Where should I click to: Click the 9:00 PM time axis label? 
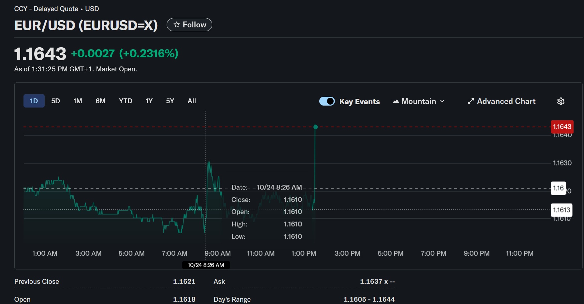point(476,253)
